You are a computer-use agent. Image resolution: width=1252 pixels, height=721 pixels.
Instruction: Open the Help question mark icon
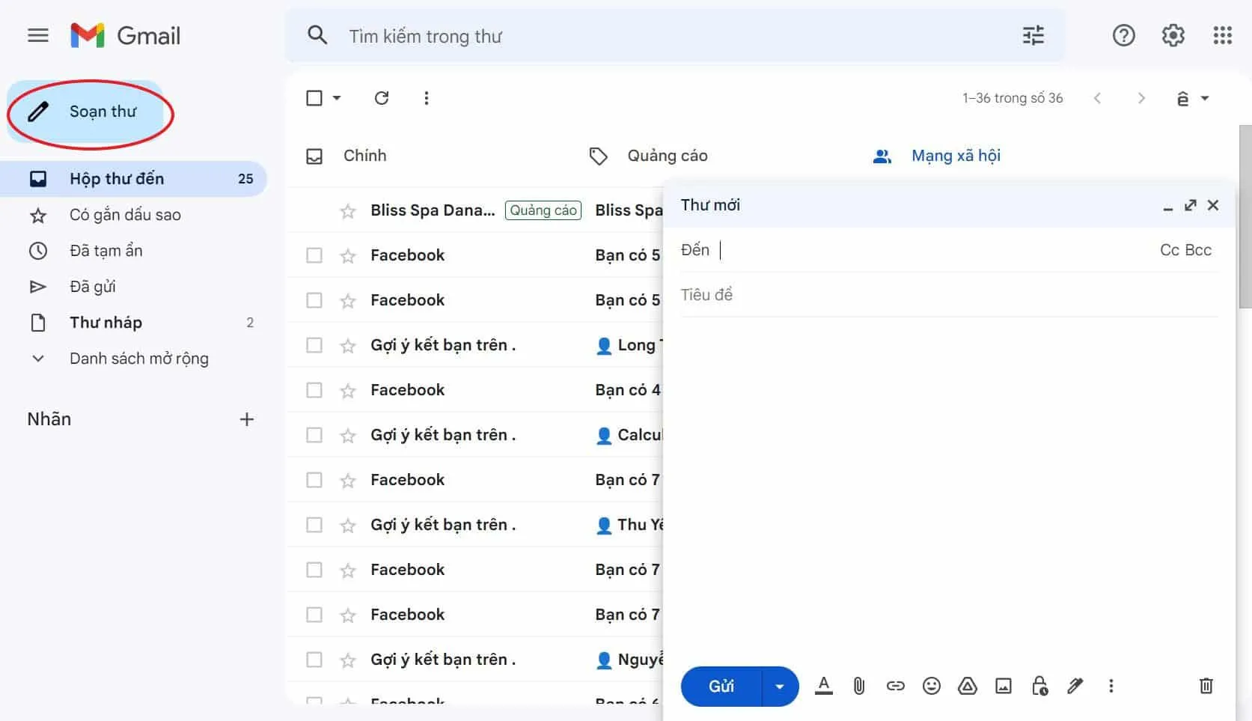(1123, 35)
